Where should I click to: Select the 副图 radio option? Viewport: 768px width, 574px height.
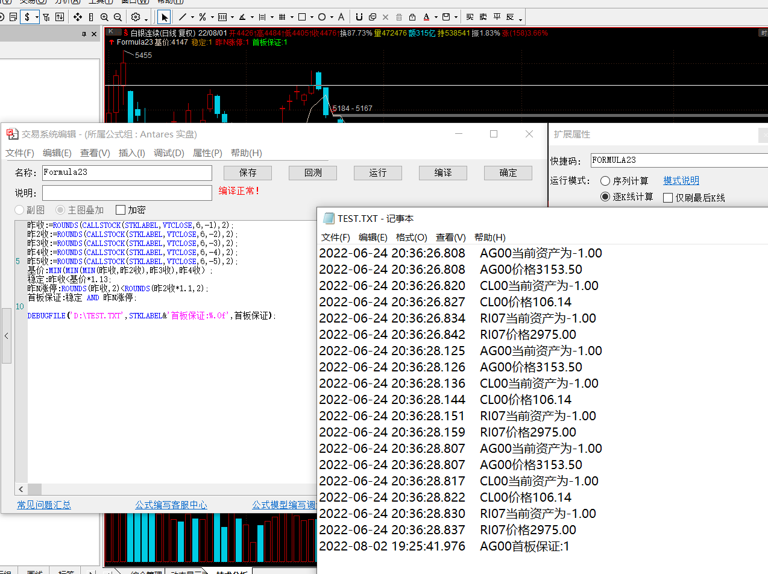[20, 210]
